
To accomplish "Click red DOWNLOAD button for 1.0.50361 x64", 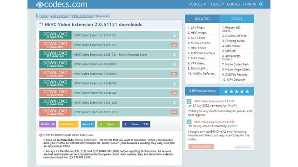I will (55, 74).
